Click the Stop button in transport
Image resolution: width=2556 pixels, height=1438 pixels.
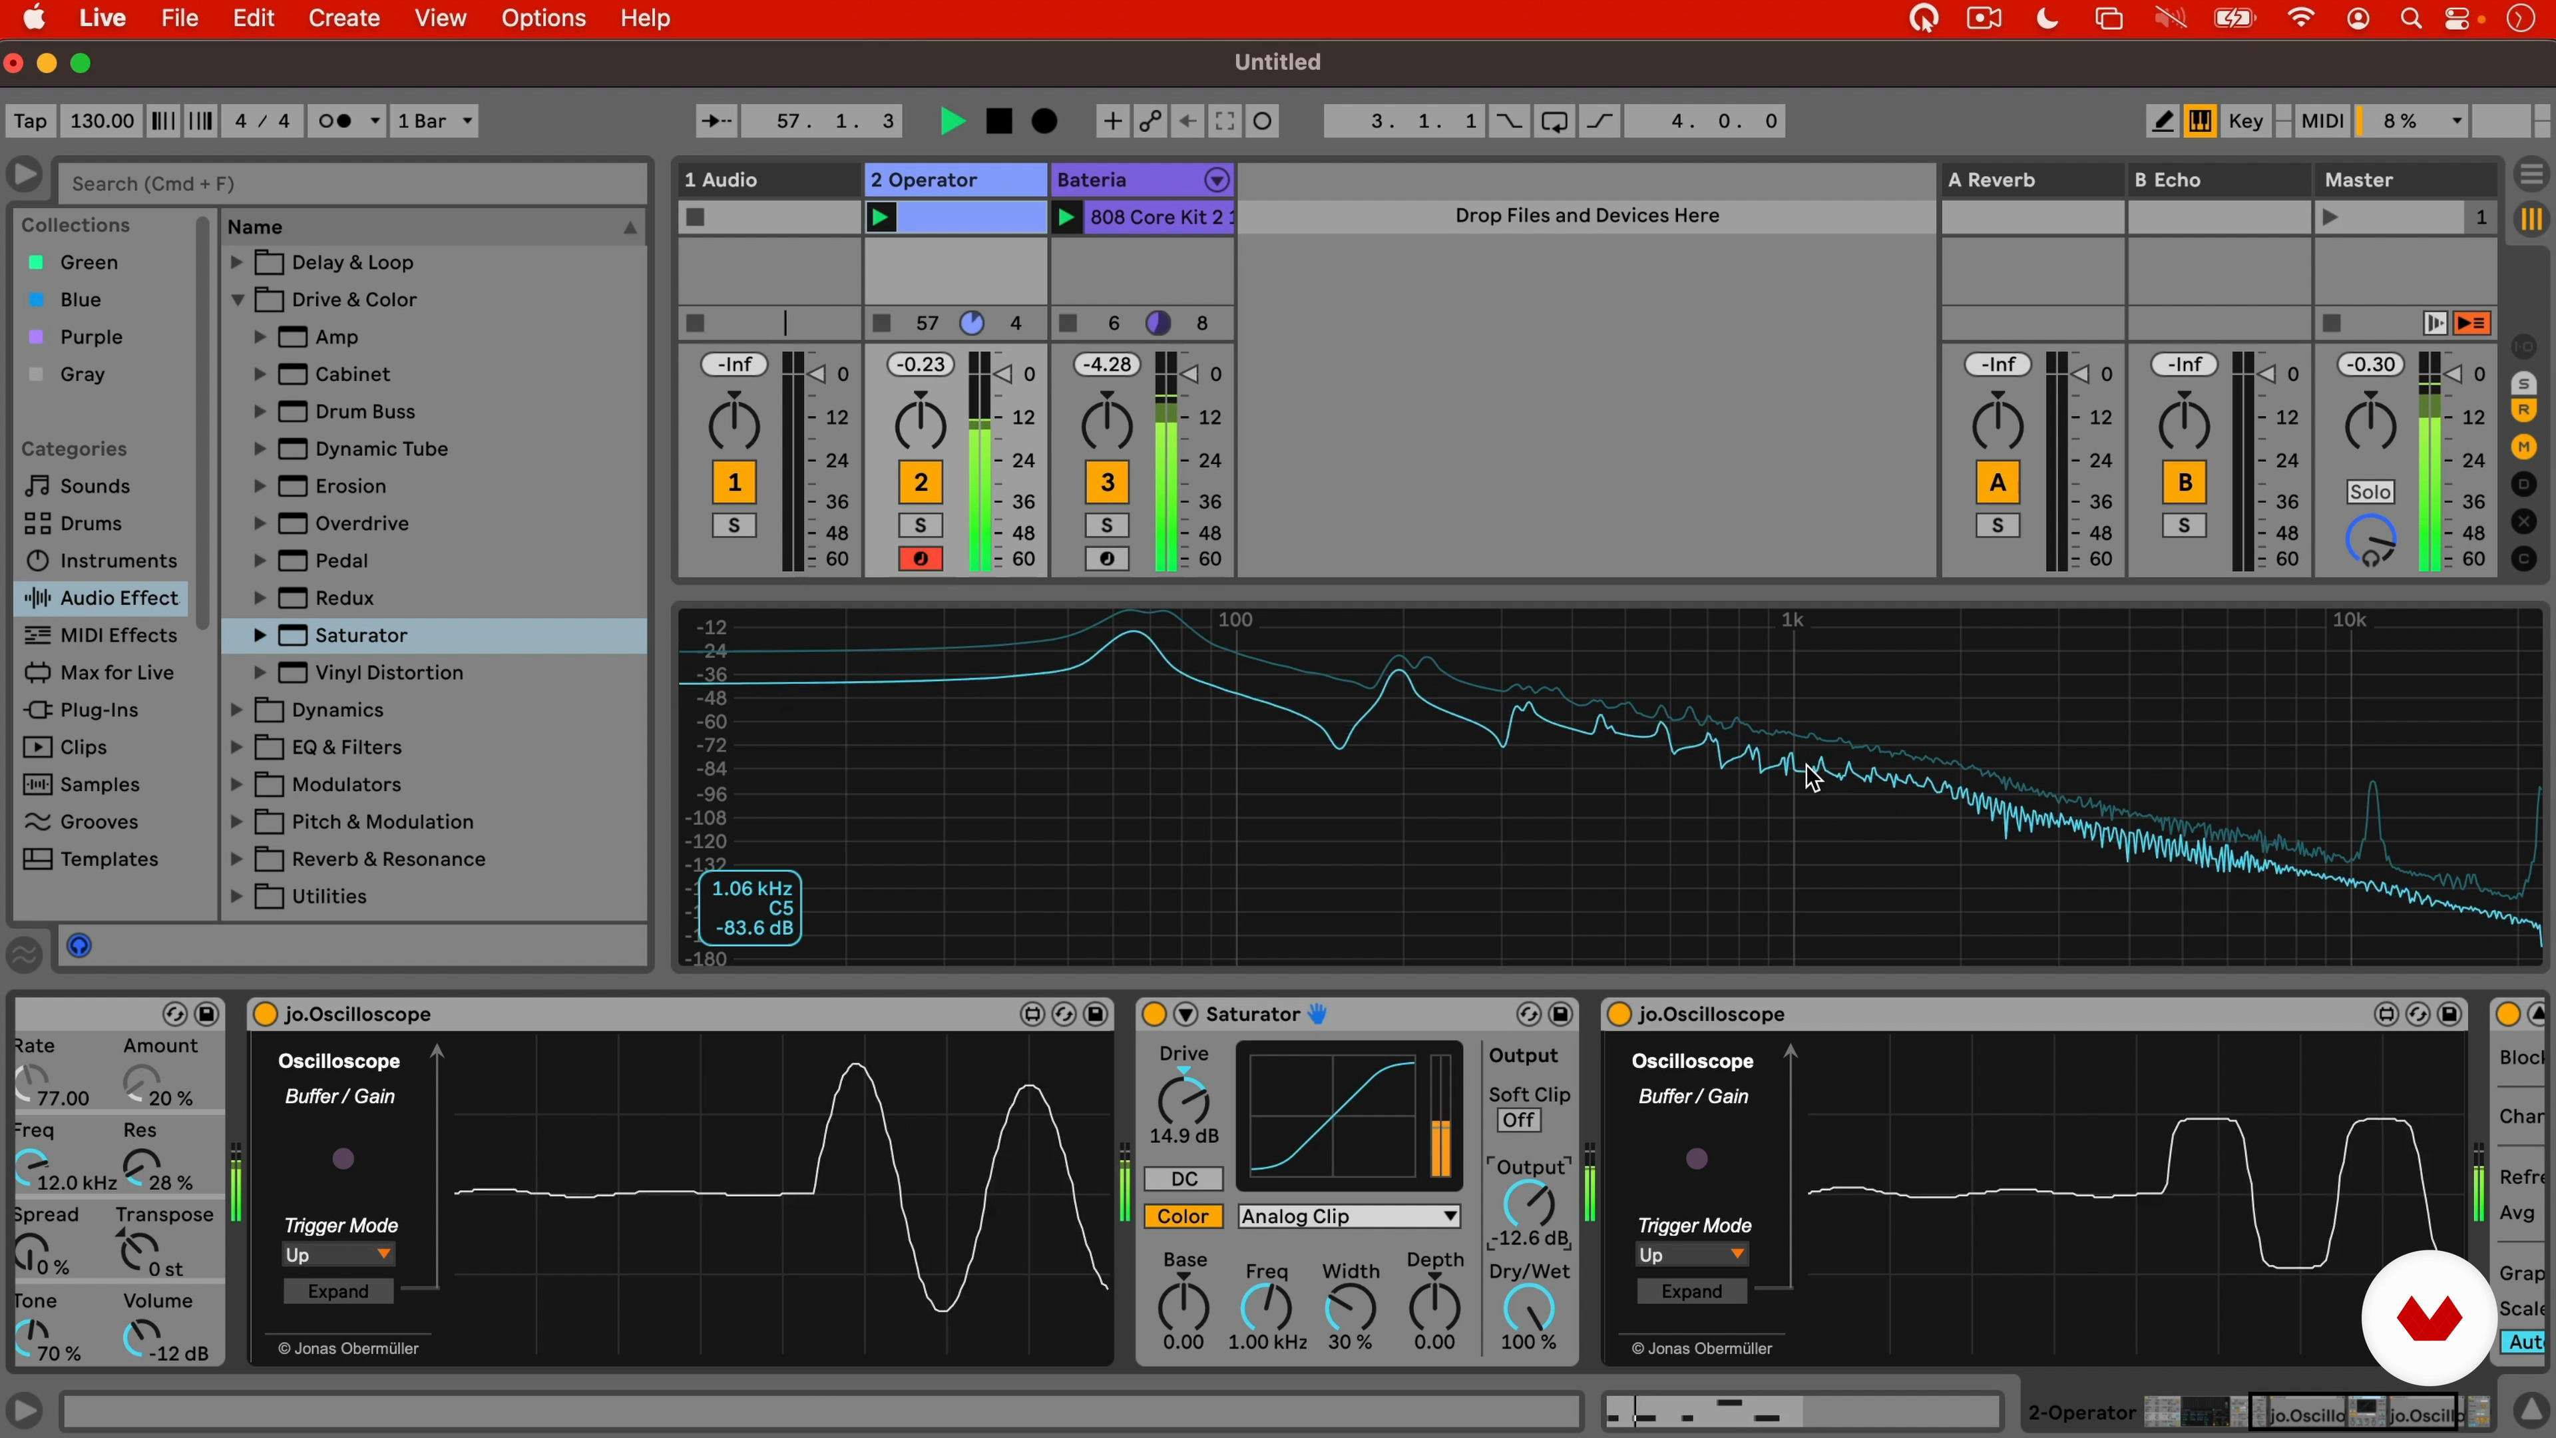click(999, 121)
